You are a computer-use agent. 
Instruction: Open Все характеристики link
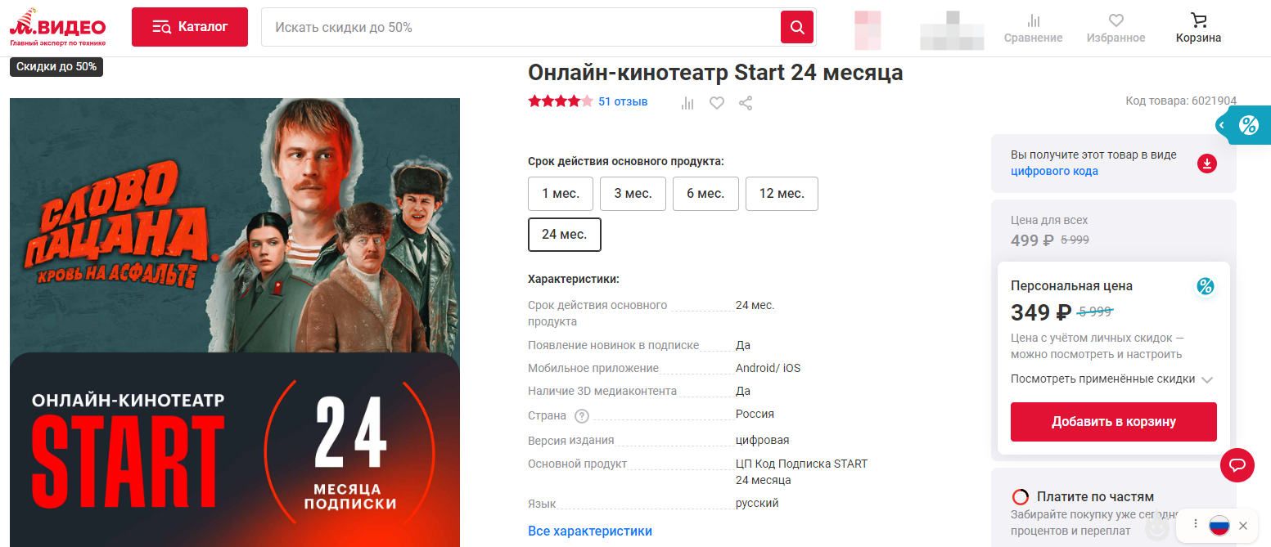pyautogui.click(x=590, y=531)
